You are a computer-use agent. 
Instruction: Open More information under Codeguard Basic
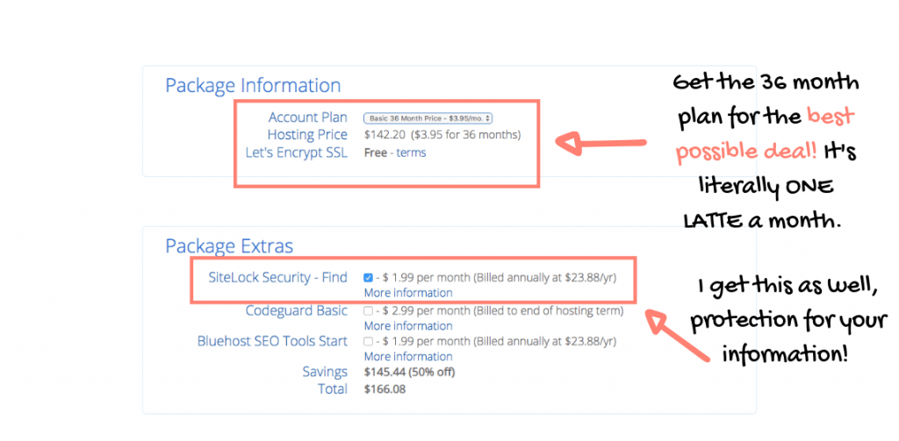(x=408, y=326)
